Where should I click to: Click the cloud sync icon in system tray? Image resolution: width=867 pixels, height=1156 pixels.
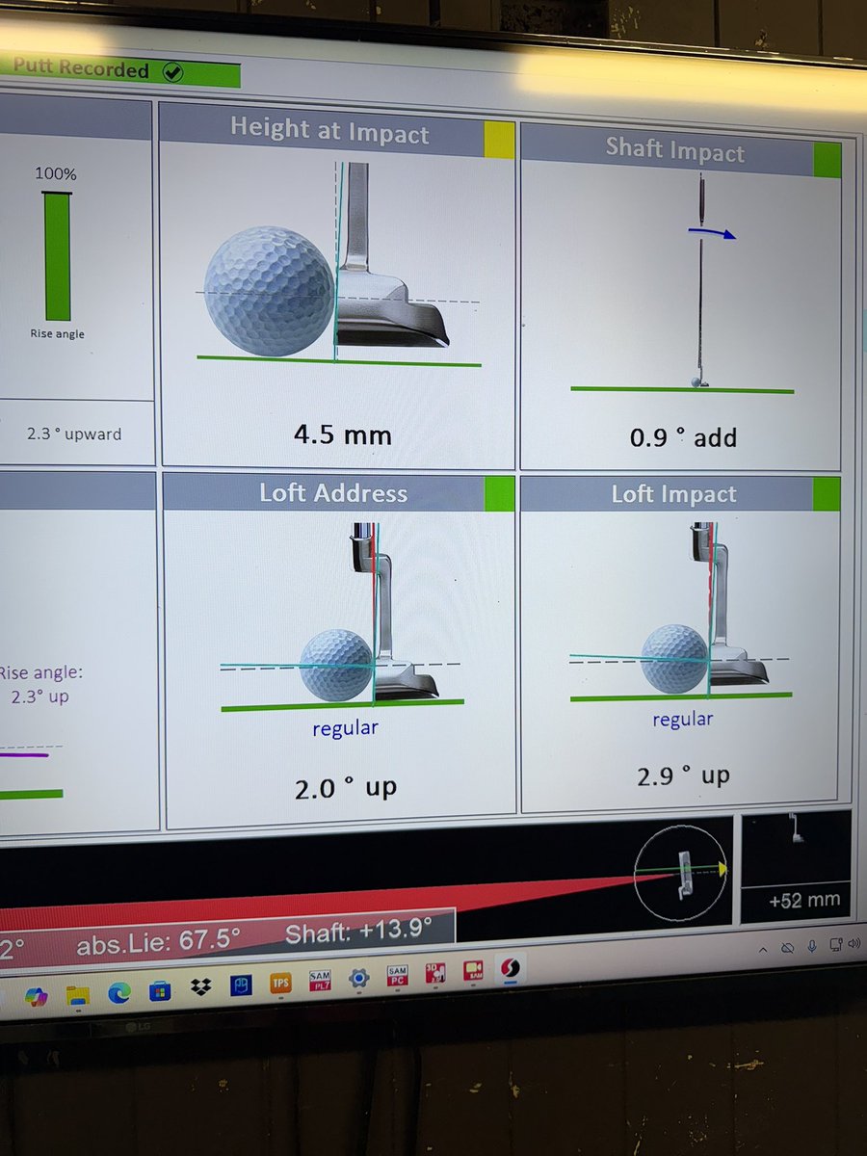click(x=788, y=948)
